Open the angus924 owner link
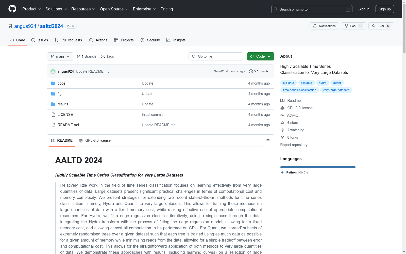The width and height of the screenshot is (406, 254). (25, 26)
